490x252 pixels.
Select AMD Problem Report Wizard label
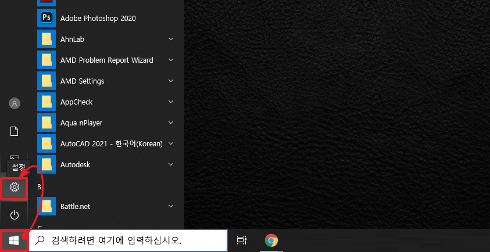tap(106, 60)
